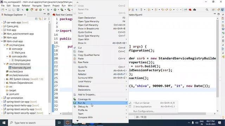Click the Open Perspective toolbar icon

[213, 10]
